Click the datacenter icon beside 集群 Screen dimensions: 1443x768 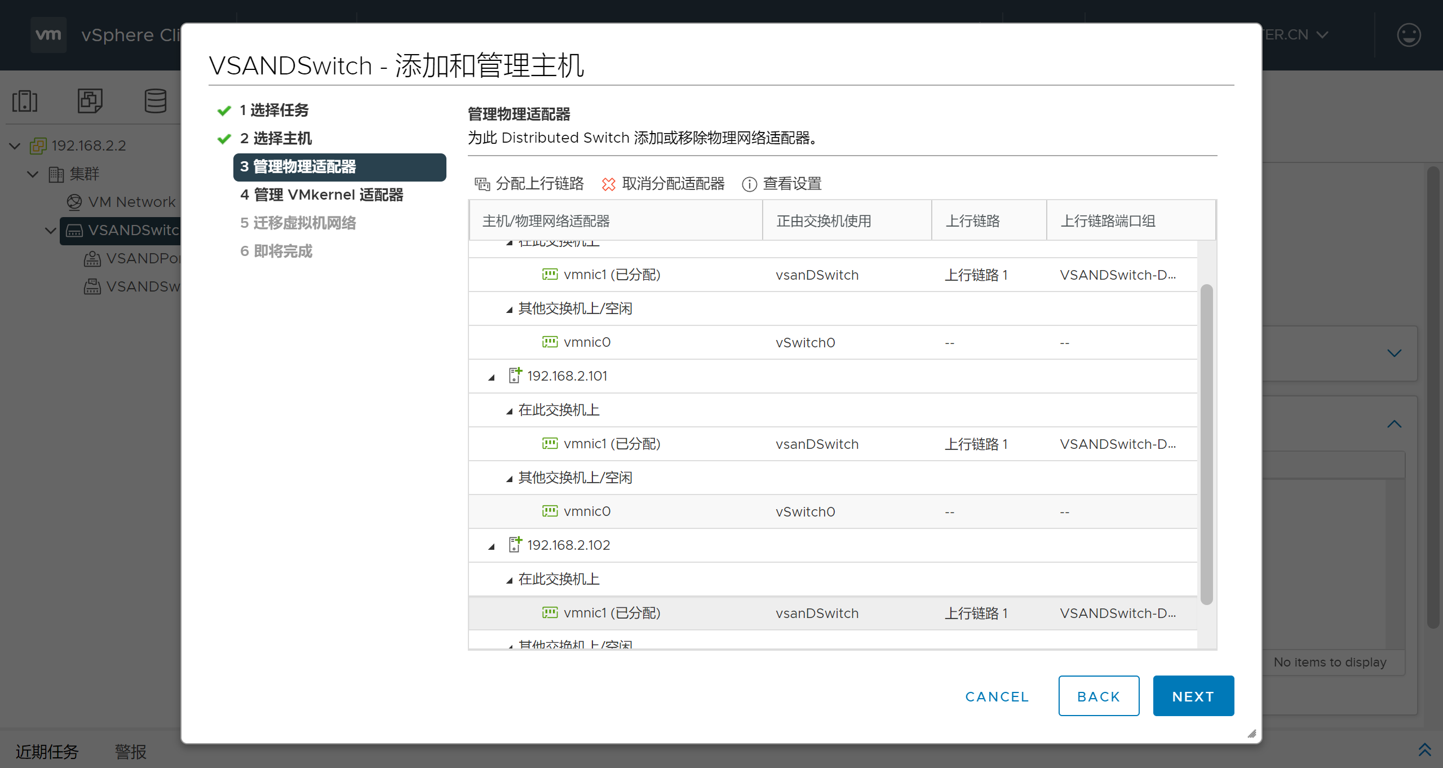pos(56,174)
